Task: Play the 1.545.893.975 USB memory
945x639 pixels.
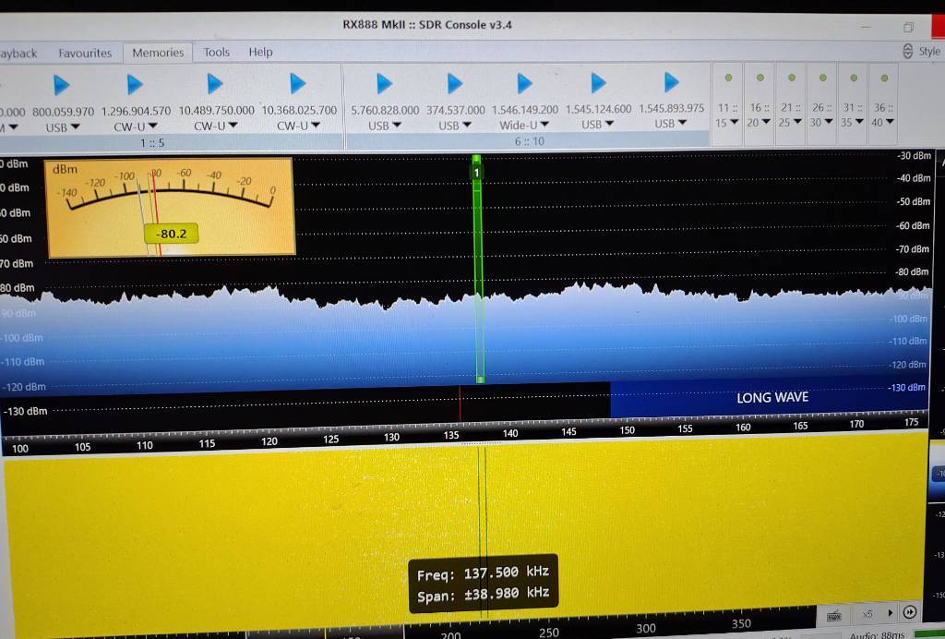Action: click(x=671, y=83)
